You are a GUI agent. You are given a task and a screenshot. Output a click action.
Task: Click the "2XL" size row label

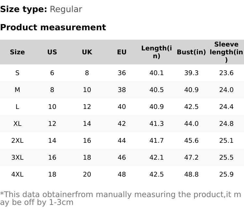[x=17, y=140]
